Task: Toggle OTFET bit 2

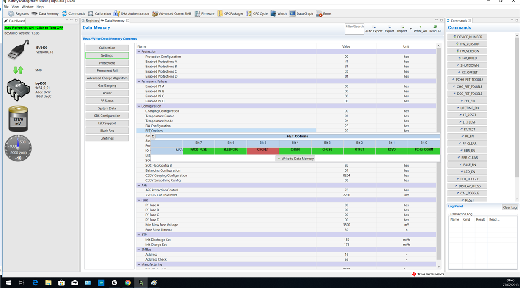Action: coord(359,150)
